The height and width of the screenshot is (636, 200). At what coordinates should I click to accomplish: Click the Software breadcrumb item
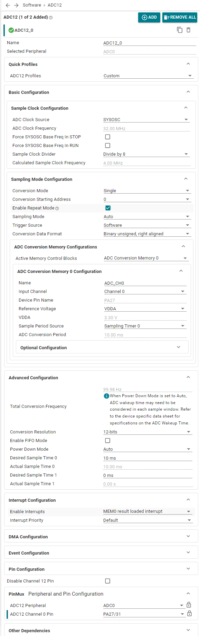(32, 5)
